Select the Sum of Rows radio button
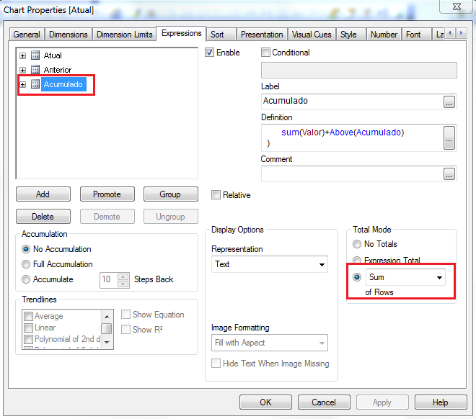Screen dimensions: 476x419 (x=357, y=277)
